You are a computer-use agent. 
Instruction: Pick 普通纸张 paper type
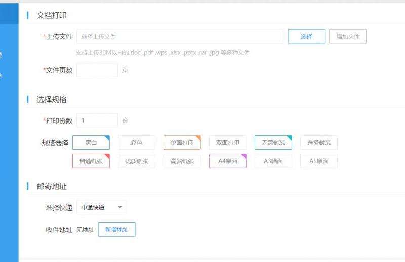tap(91, 161)
